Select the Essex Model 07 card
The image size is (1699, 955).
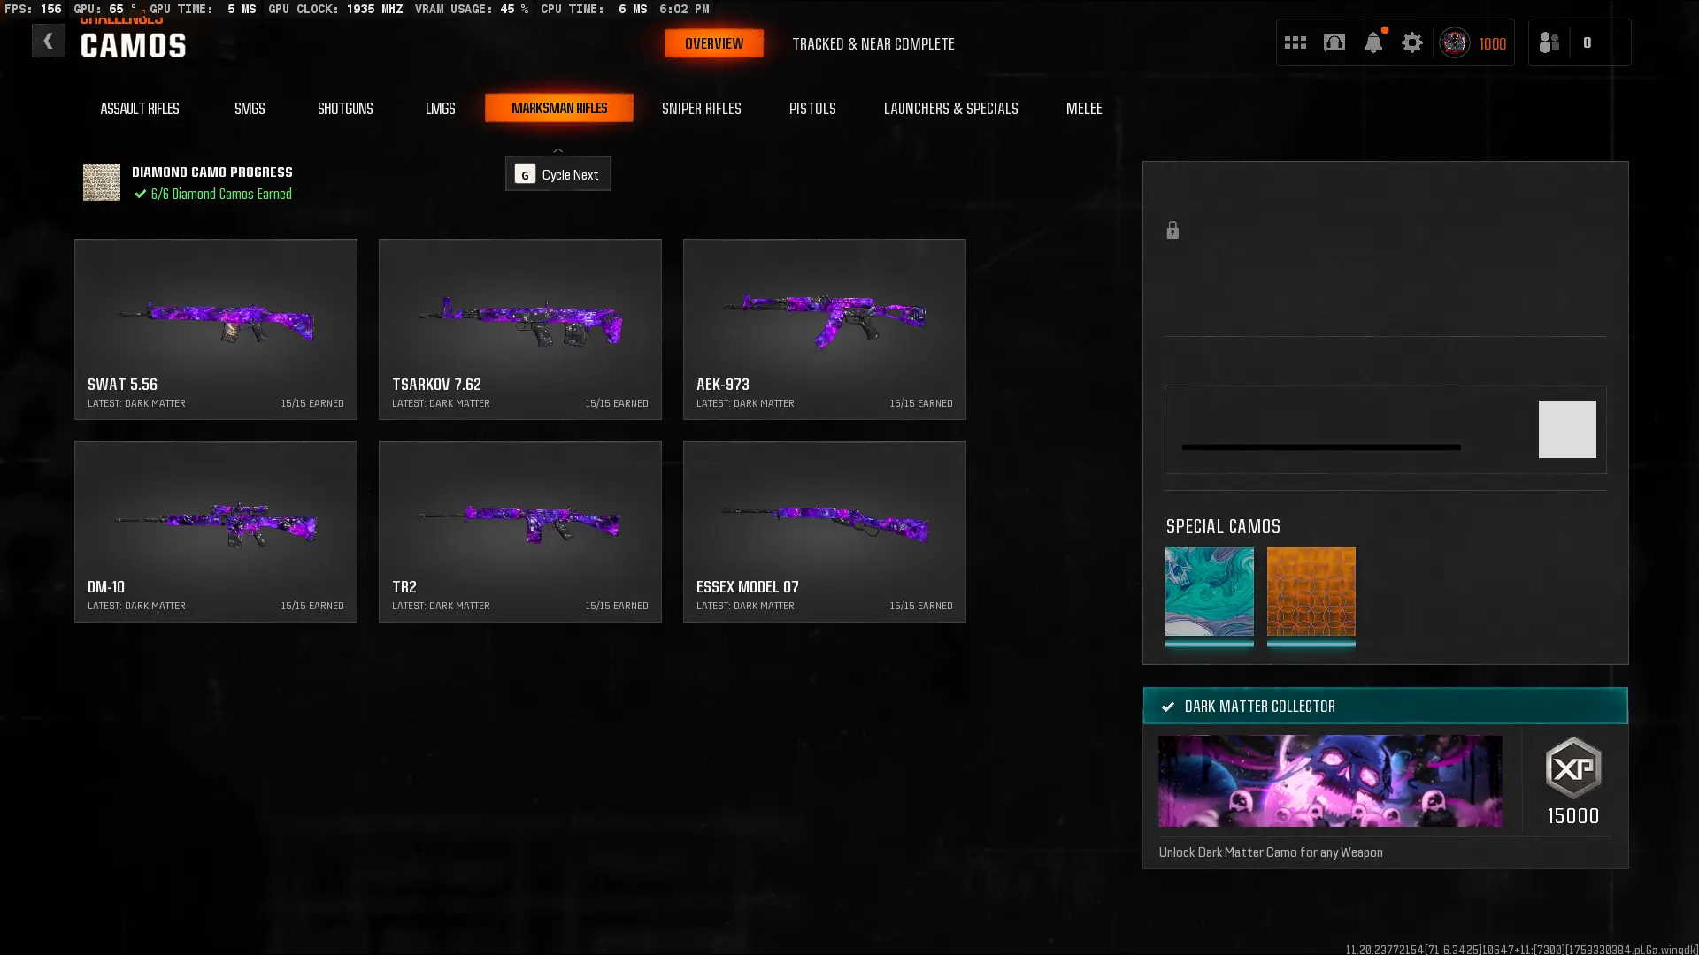coord(824,531)
